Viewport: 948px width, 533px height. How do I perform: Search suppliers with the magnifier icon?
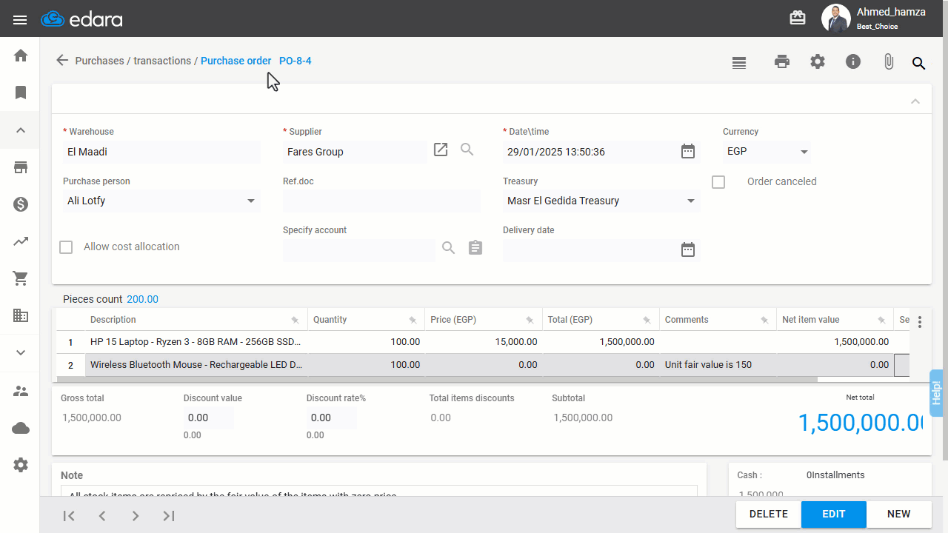467,150
